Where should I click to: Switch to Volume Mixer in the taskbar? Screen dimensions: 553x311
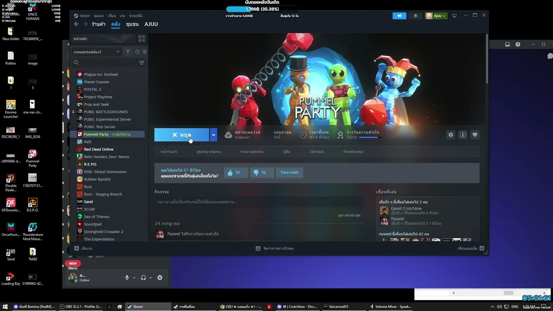[x=391, y=307]
